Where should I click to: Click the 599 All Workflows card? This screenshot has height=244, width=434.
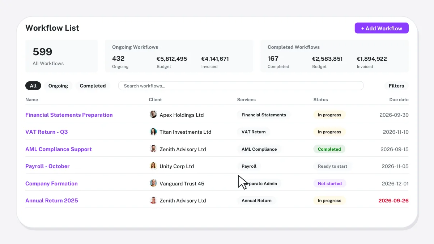pos(61,56)
